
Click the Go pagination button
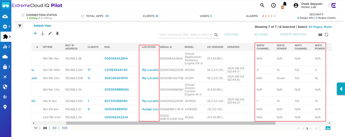[328, 128]
